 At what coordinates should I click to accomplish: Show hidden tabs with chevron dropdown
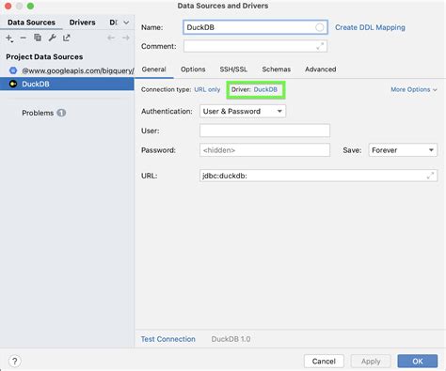(x=126, y=23)
